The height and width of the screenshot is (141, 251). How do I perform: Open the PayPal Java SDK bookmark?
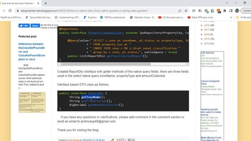click(11, 17)
